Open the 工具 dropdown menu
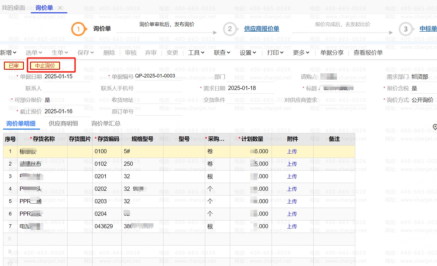 click(x=196, y=53)
